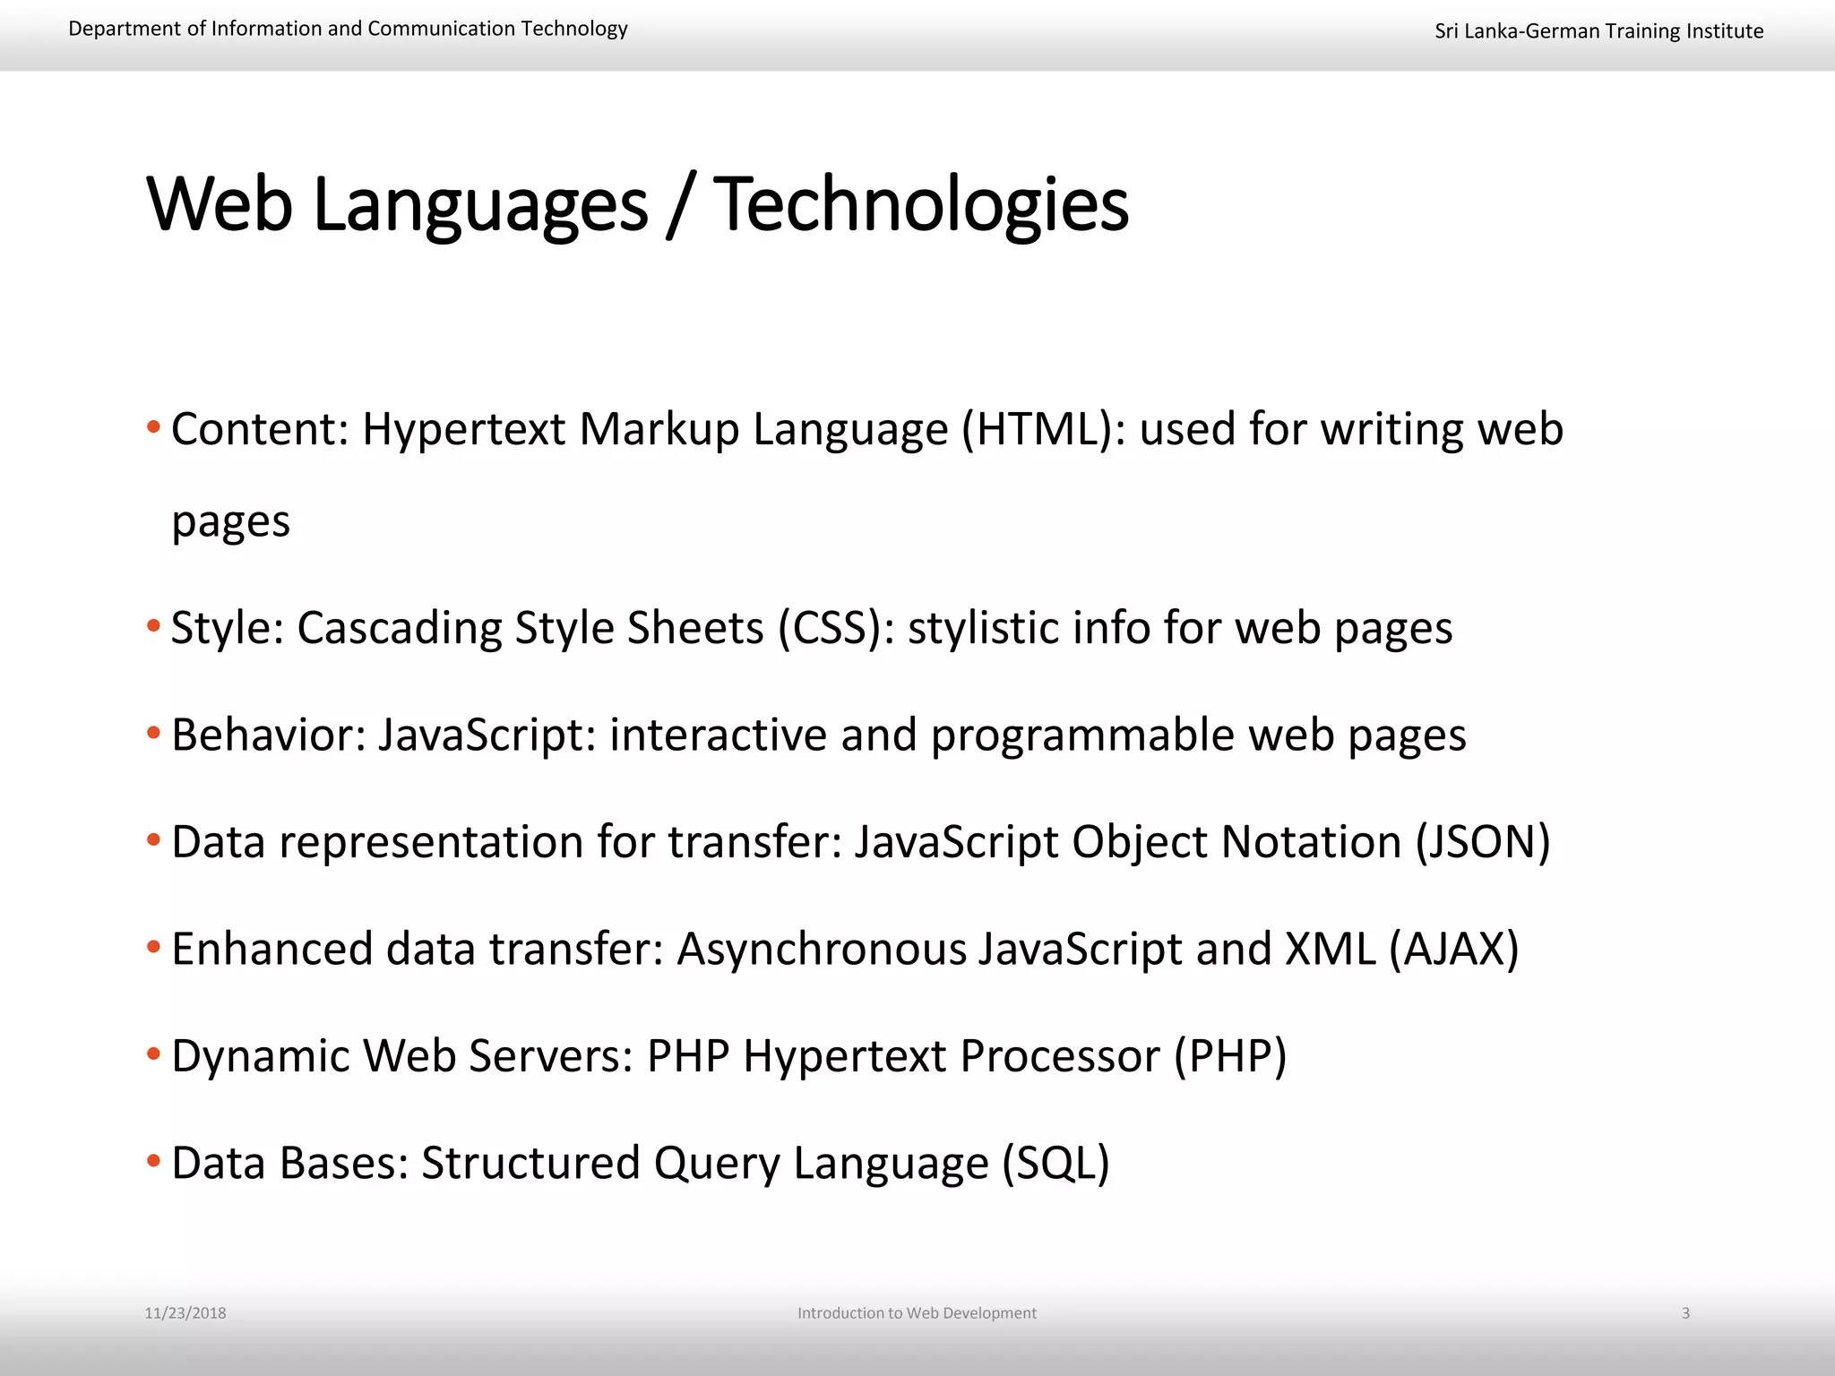Image resolution: width=1835 pixels, height=1376 pixels.
Task: Click the footer 'Introduction to Web Development'
Action: click(x=917, y=1313)
